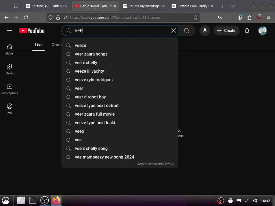Choose the 'veer zaara full movie' suggestion
The width and height of the screenshot is (275, 206).
click(x=120, y=114)
